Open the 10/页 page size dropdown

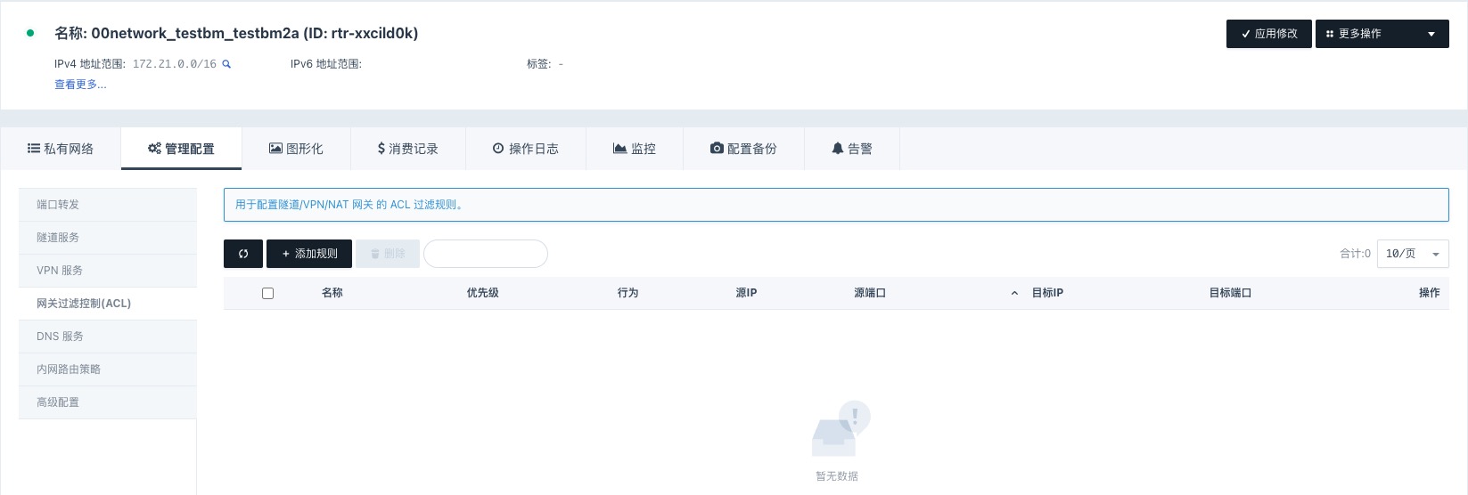point(1413,254)
